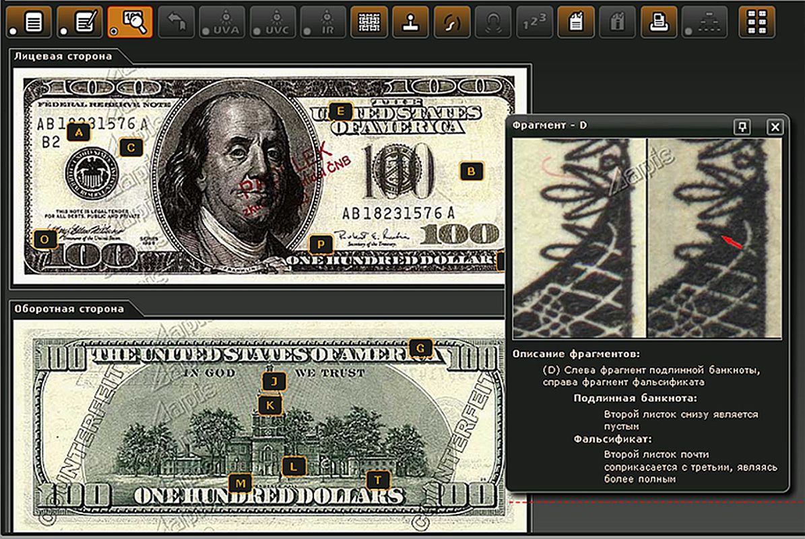The width and height of the screenshot is (805, 539).
Task: Select fragment marker E on banknote front
Action: tap(341, 110)
